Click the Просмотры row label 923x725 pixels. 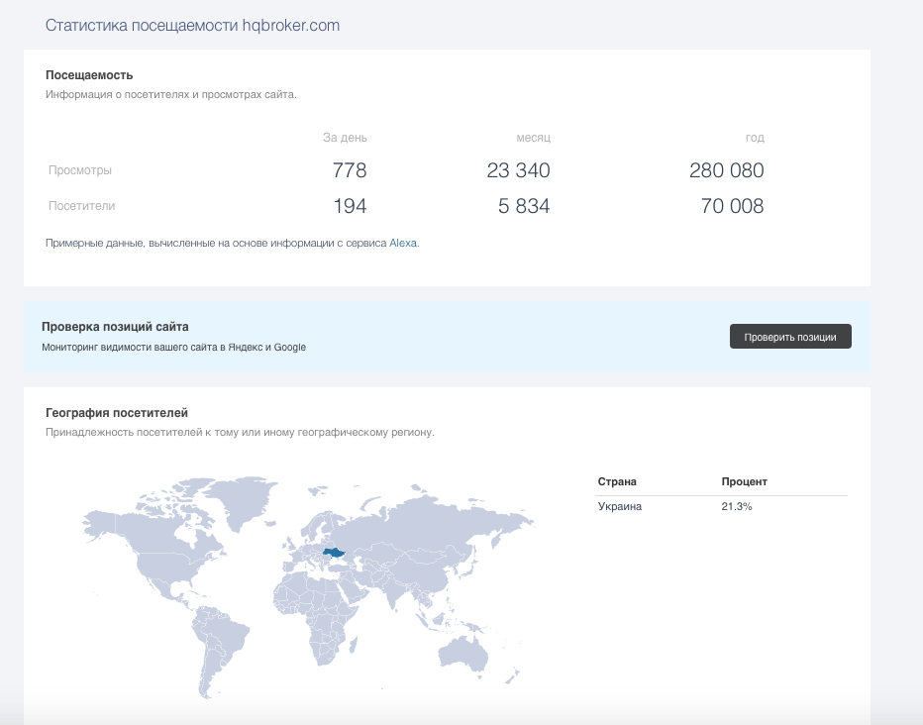pos(80,170)
